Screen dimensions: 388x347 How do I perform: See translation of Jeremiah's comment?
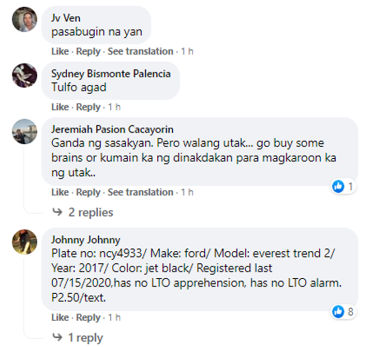pos(140,192)
